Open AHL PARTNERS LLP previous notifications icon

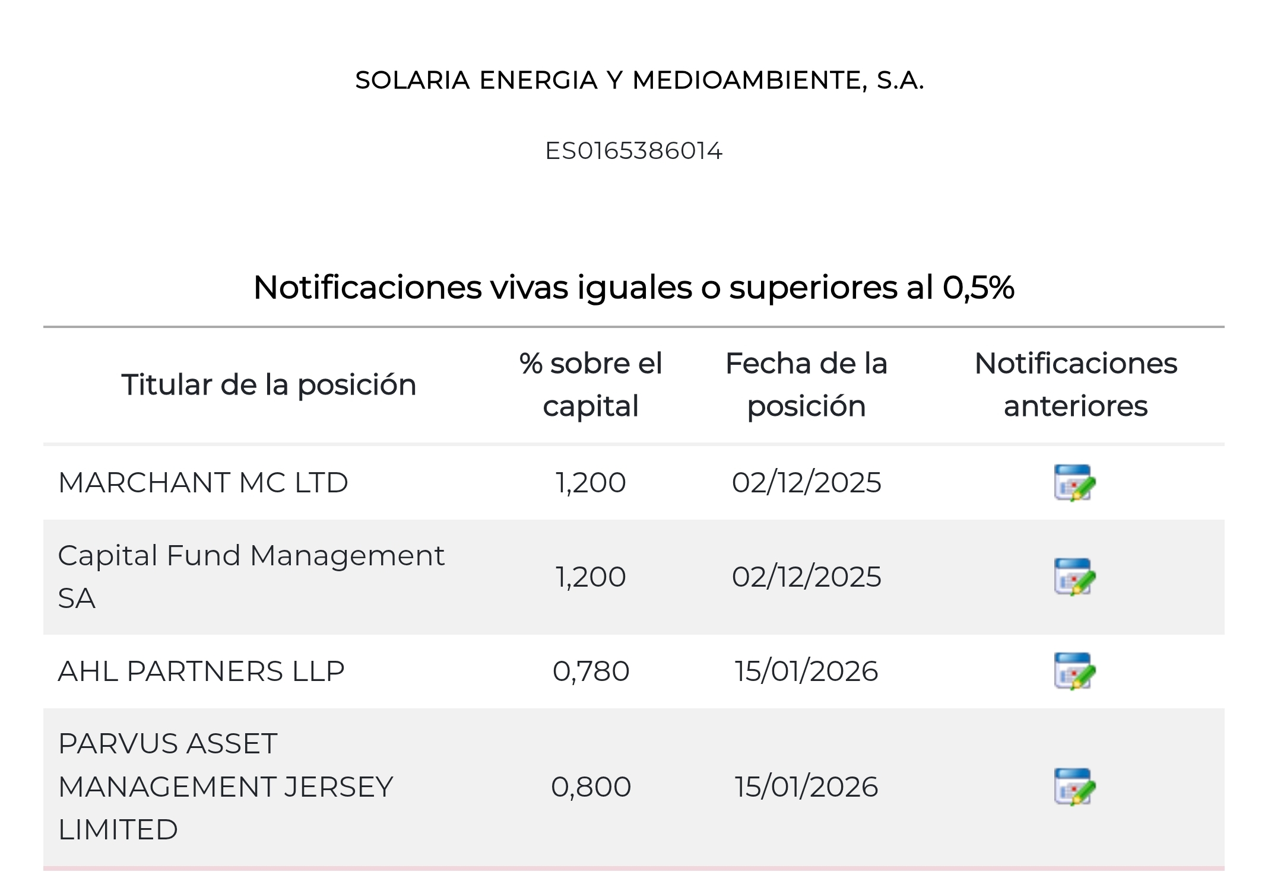[x=1074, y=671]
